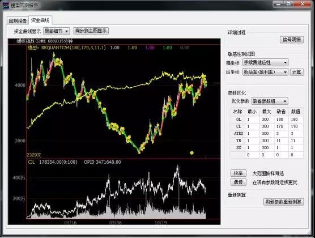The image size is (315, 238).
Task: Click the OL 最大 cell showing 300
Action: pyautogui.click(x=267, y=120)
